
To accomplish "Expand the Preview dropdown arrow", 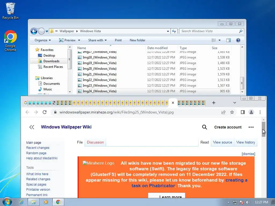I will (79, 40).
